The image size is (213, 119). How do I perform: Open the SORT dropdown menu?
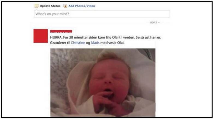[x=155, y=23]
